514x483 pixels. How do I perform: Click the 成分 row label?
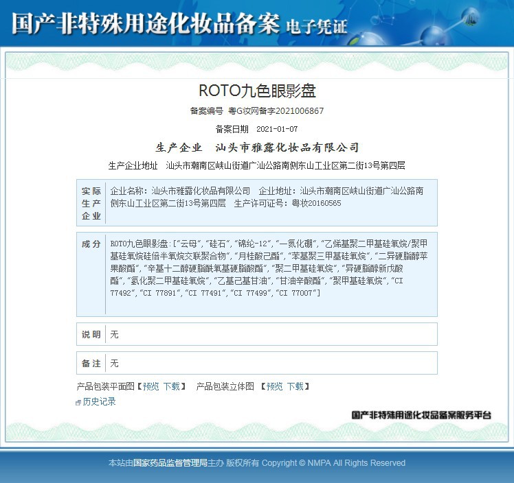[x=91, y=244]
